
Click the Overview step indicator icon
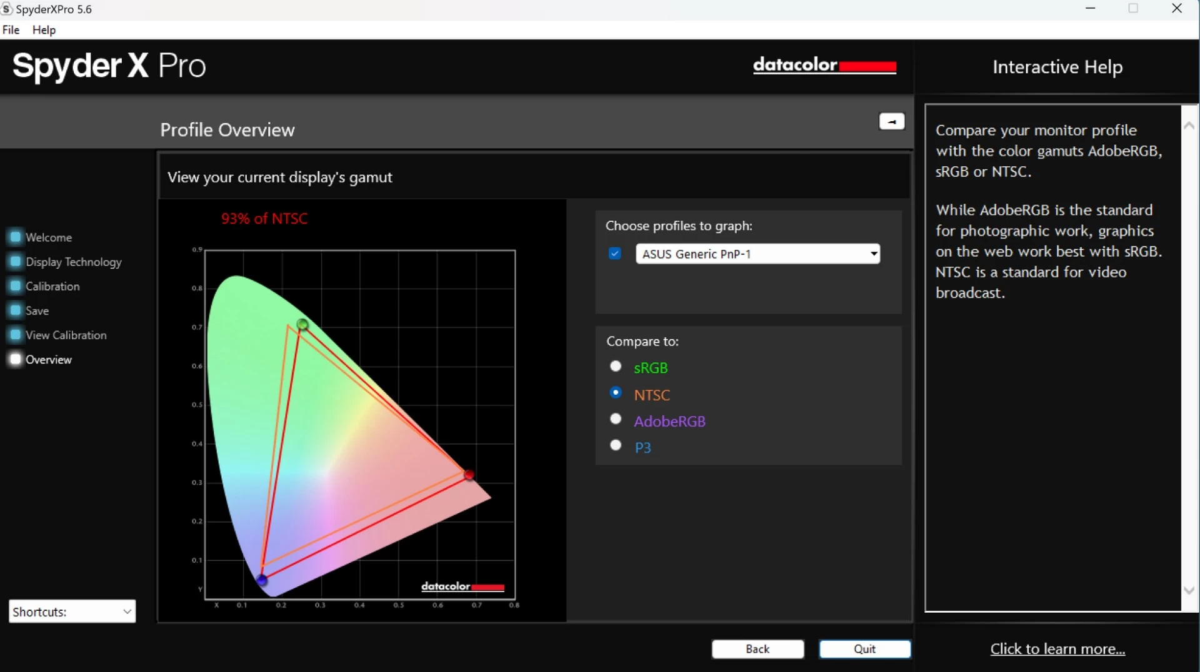click(x=16, y=359)
